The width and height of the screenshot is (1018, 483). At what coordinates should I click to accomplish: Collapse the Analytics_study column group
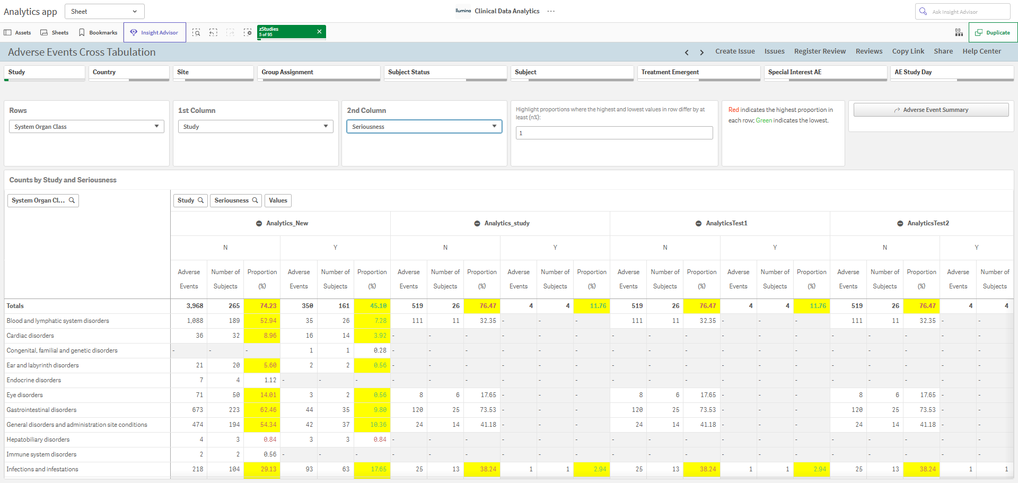click(x=477, y=223)
